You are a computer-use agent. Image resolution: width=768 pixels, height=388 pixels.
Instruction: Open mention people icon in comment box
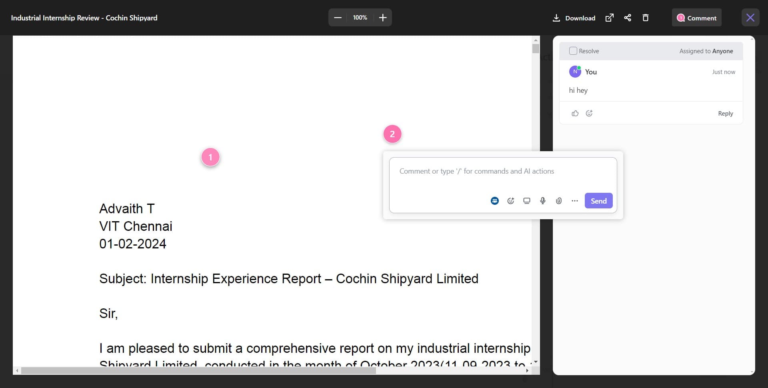click(494, 201)
